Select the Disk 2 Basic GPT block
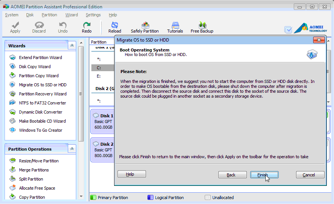 (x=103, y=150)
